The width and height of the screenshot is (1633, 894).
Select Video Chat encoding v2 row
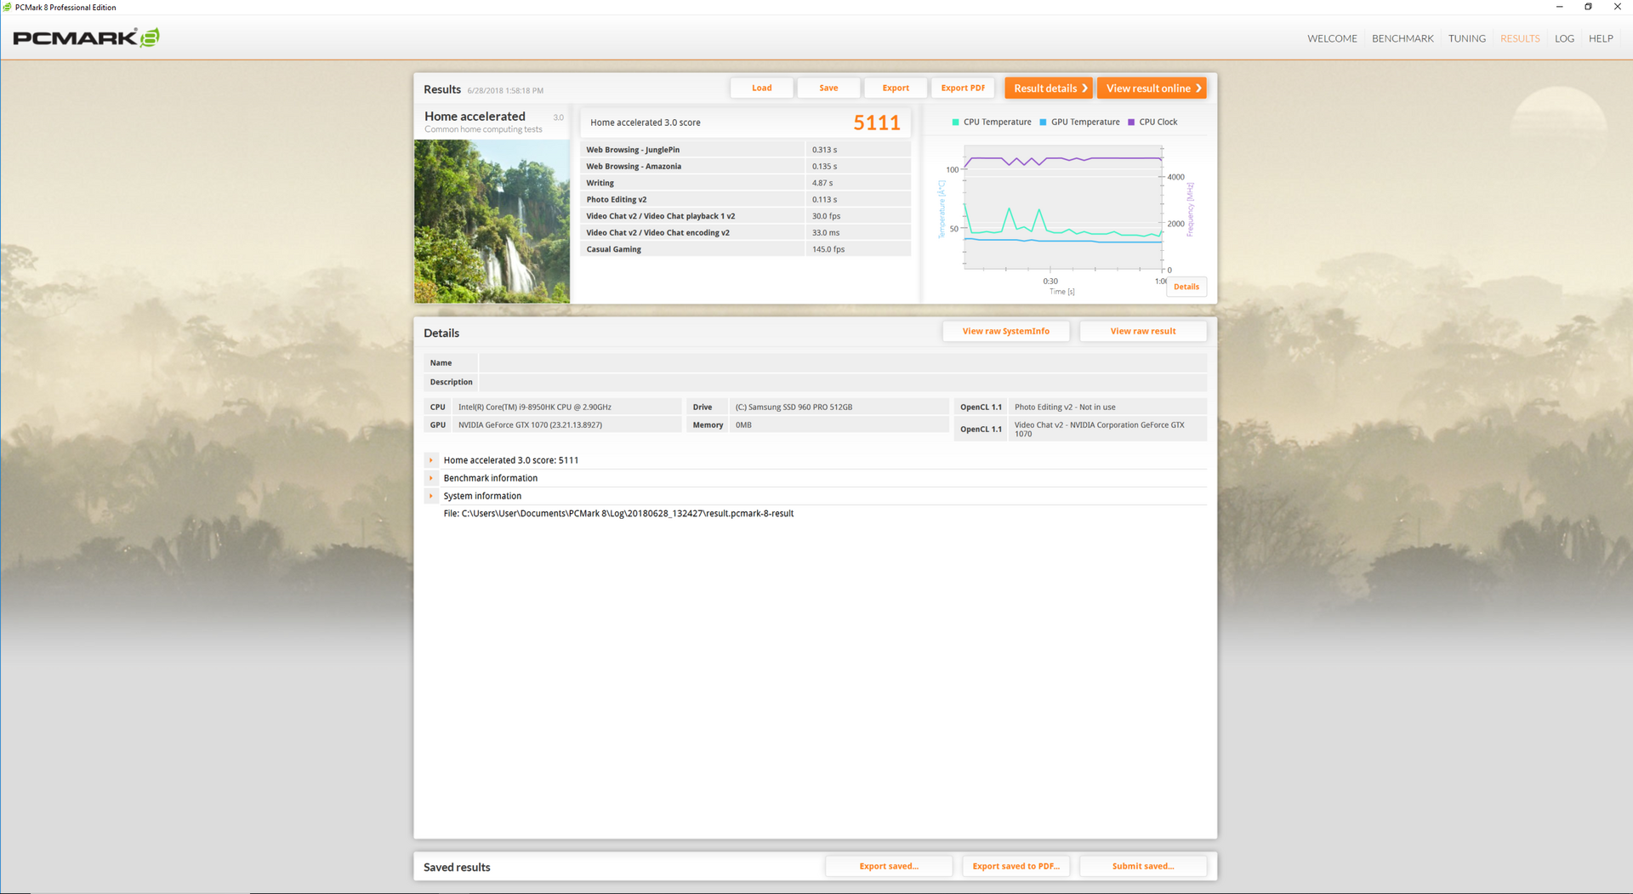coord(746,233)
